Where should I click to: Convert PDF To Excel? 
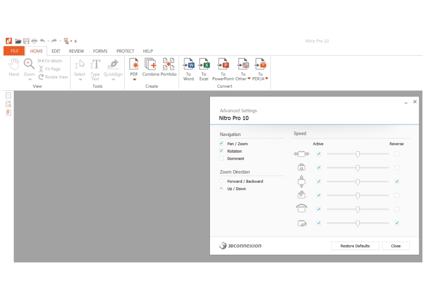click(x=204, y=69)
